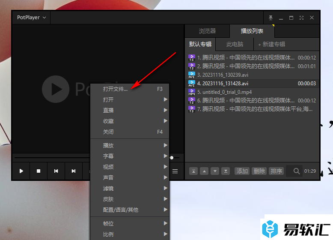Open the 皮肤 submenu

130,199
